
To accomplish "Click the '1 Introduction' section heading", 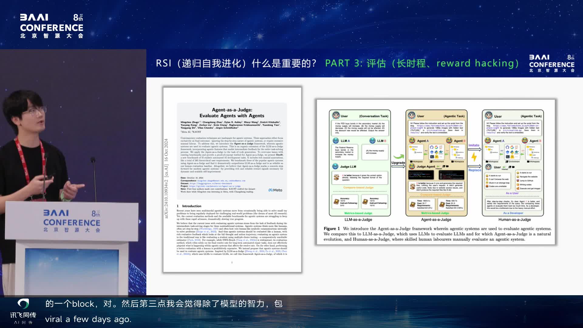I will pyautogui.click(x=189, y=206).
